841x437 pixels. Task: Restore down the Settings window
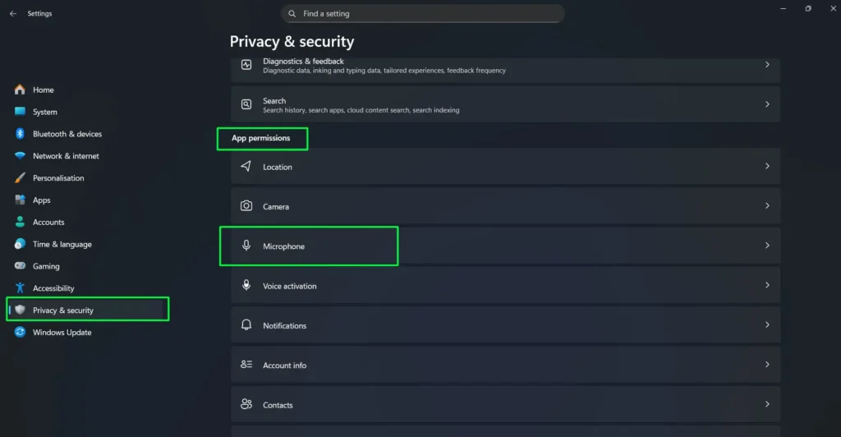tap(808, 8)
